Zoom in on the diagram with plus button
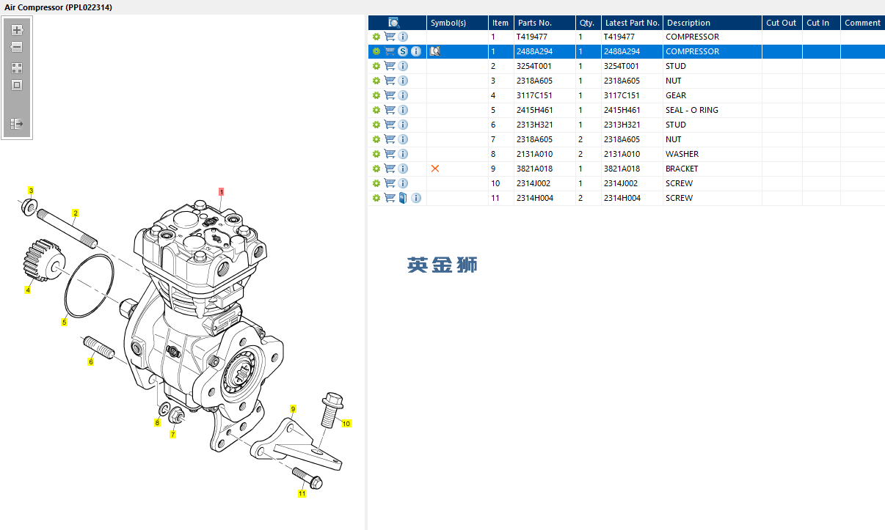 coord(17,31)
